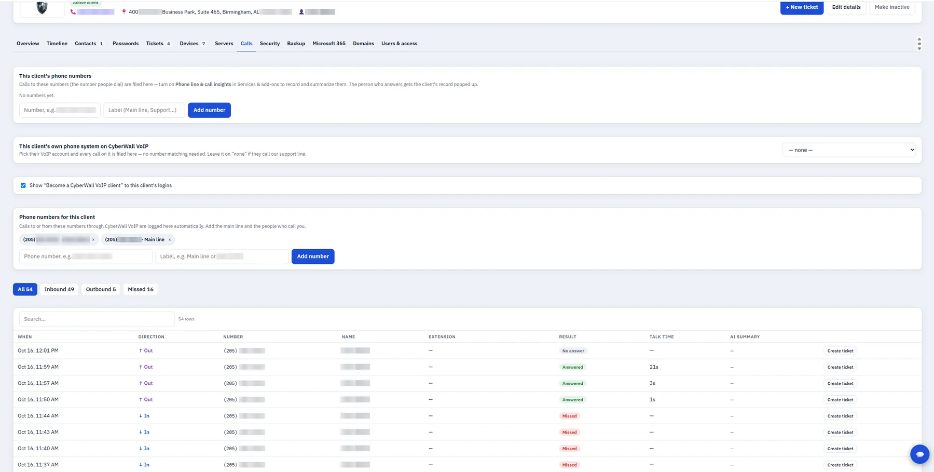Open the Users & access tab
Viewport: 934px width, 472px height.
point(399,44)
